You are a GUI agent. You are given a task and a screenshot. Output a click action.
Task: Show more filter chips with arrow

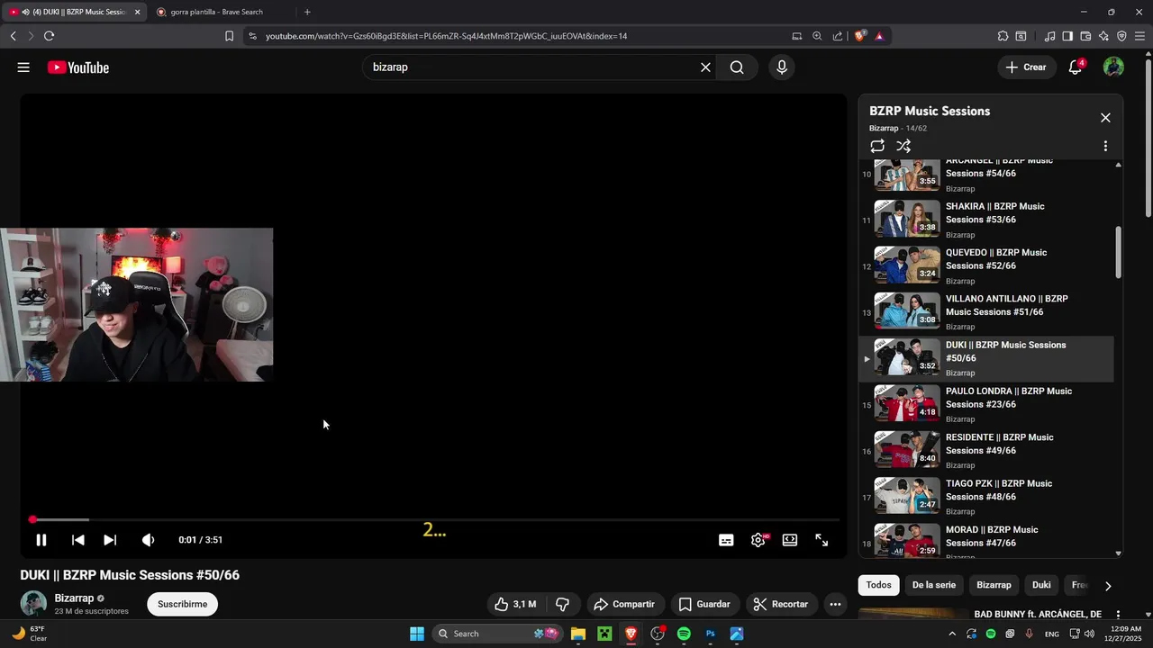pyautogui.click(x=1108, y=586)
